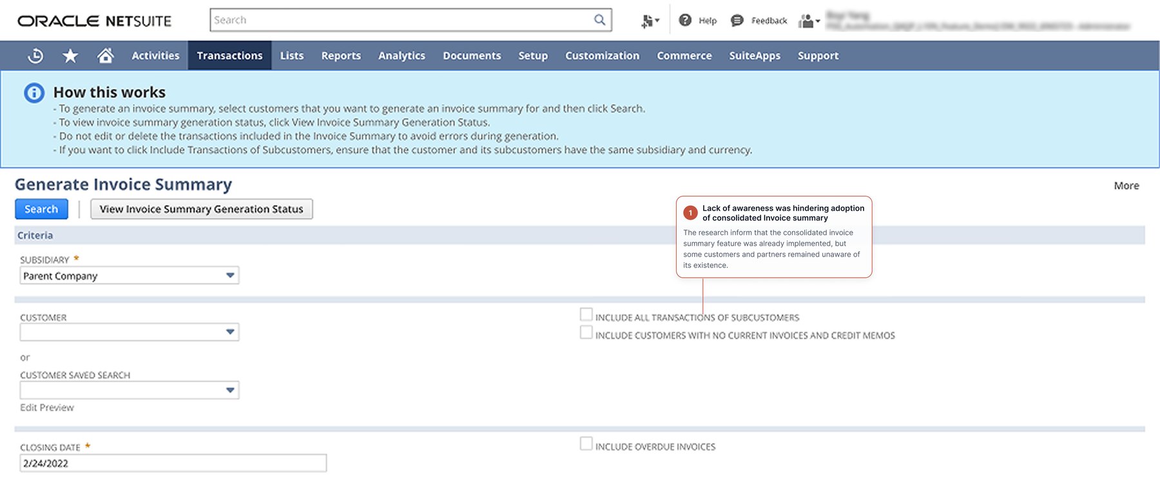Open the More menu
1160x495 pixels.
tap(1126, 186)
